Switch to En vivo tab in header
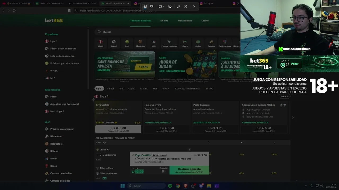Screen dimensions: 339x190 pyautogui.click(x=164, y=21)
